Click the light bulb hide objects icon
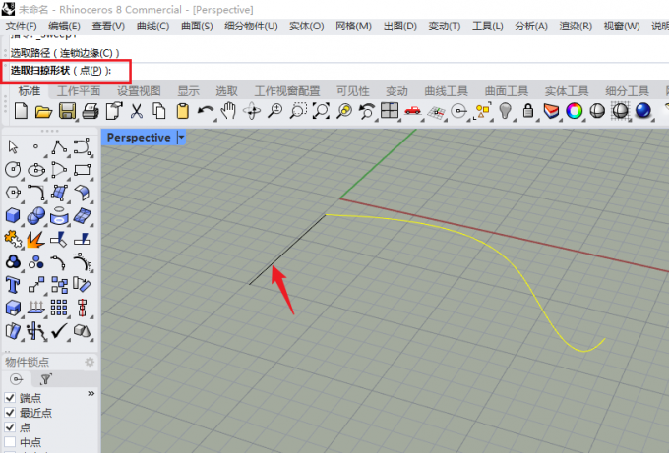Screen dimensions: 669x453 [505, 111]
